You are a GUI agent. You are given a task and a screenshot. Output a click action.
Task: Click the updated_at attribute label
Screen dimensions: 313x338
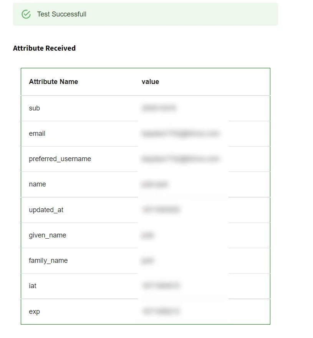pos(46,210)
